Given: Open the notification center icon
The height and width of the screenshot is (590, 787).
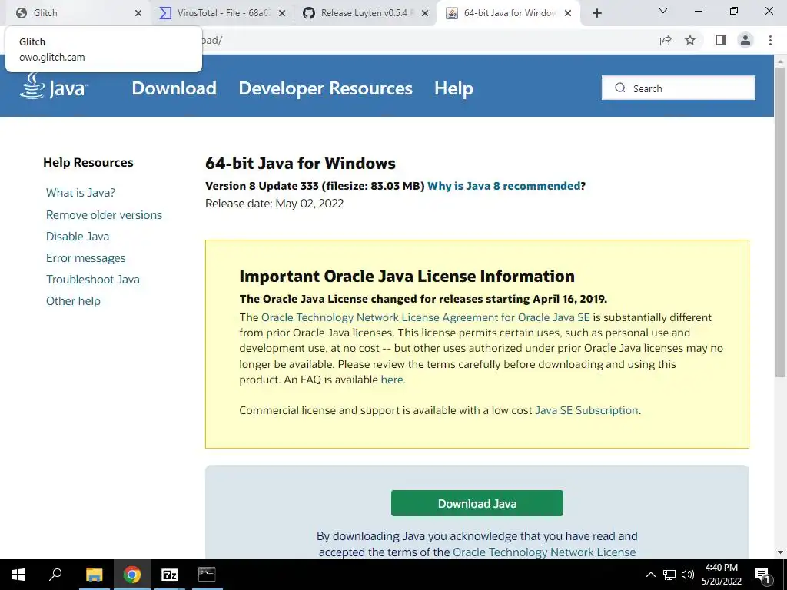Looking at the screenshot, I should tap(763, 575).
